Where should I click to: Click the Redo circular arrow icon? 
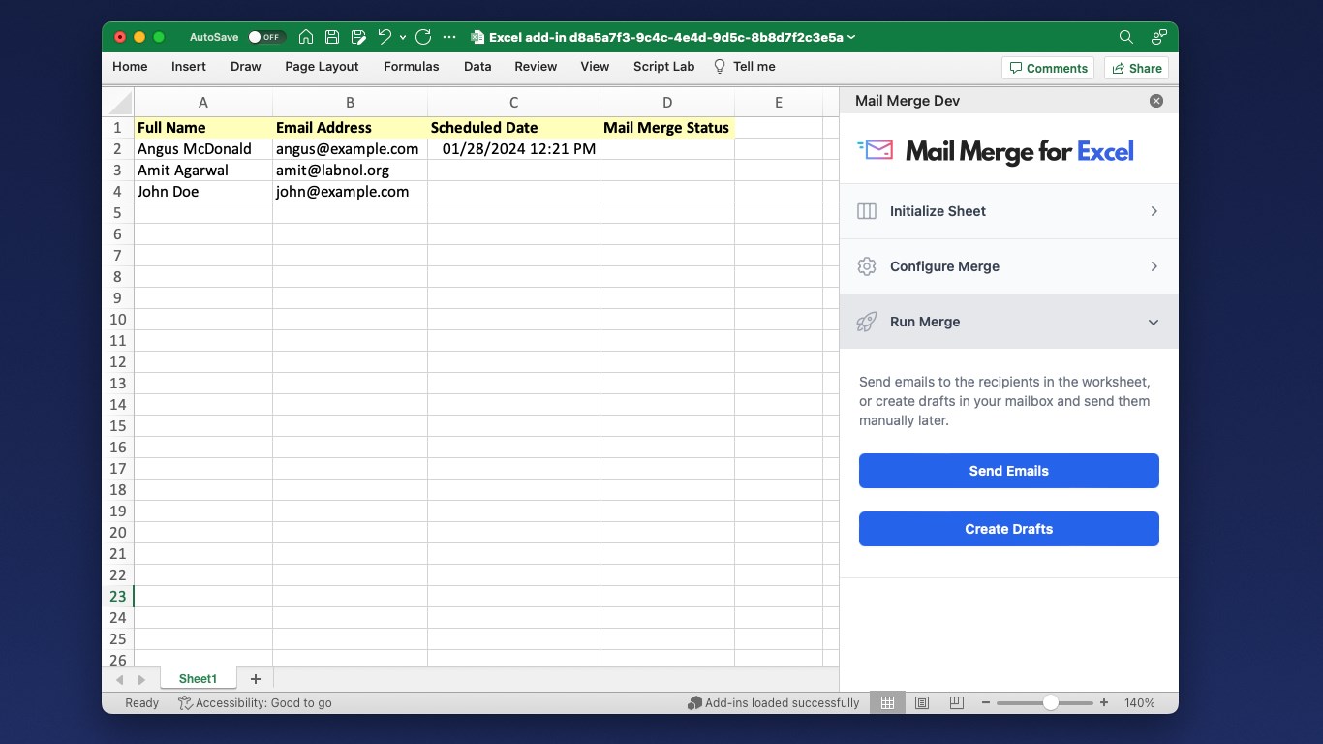click(x=423, y=37)
